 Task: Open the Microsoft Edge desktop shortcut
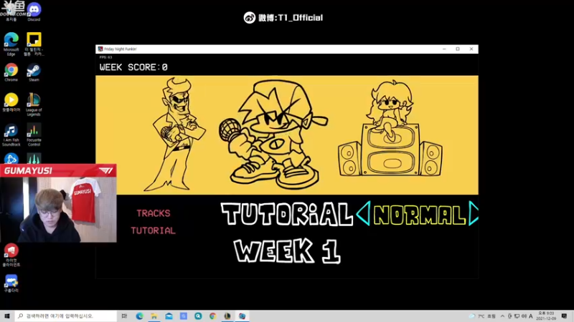(11, 44)
